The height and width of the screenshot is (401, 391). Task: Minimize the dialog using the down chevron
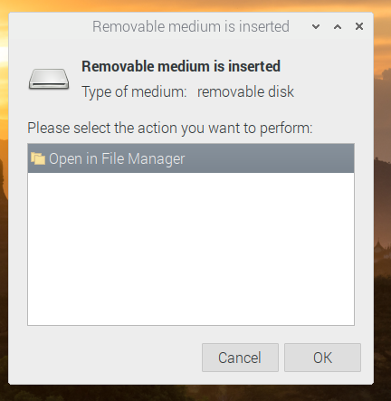point(316,26)
